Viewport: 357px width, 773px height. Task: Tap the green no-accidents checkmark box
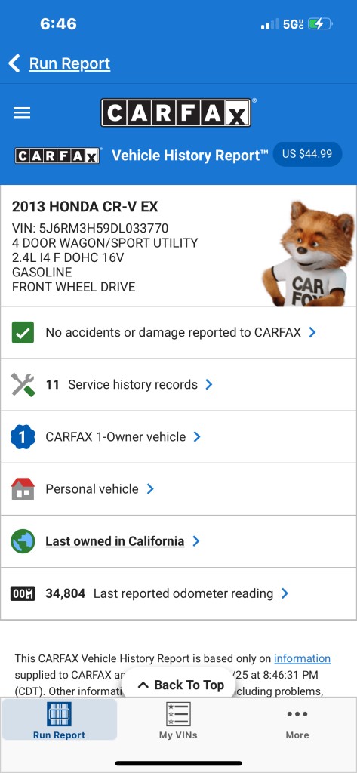click(x=23, y=332)
